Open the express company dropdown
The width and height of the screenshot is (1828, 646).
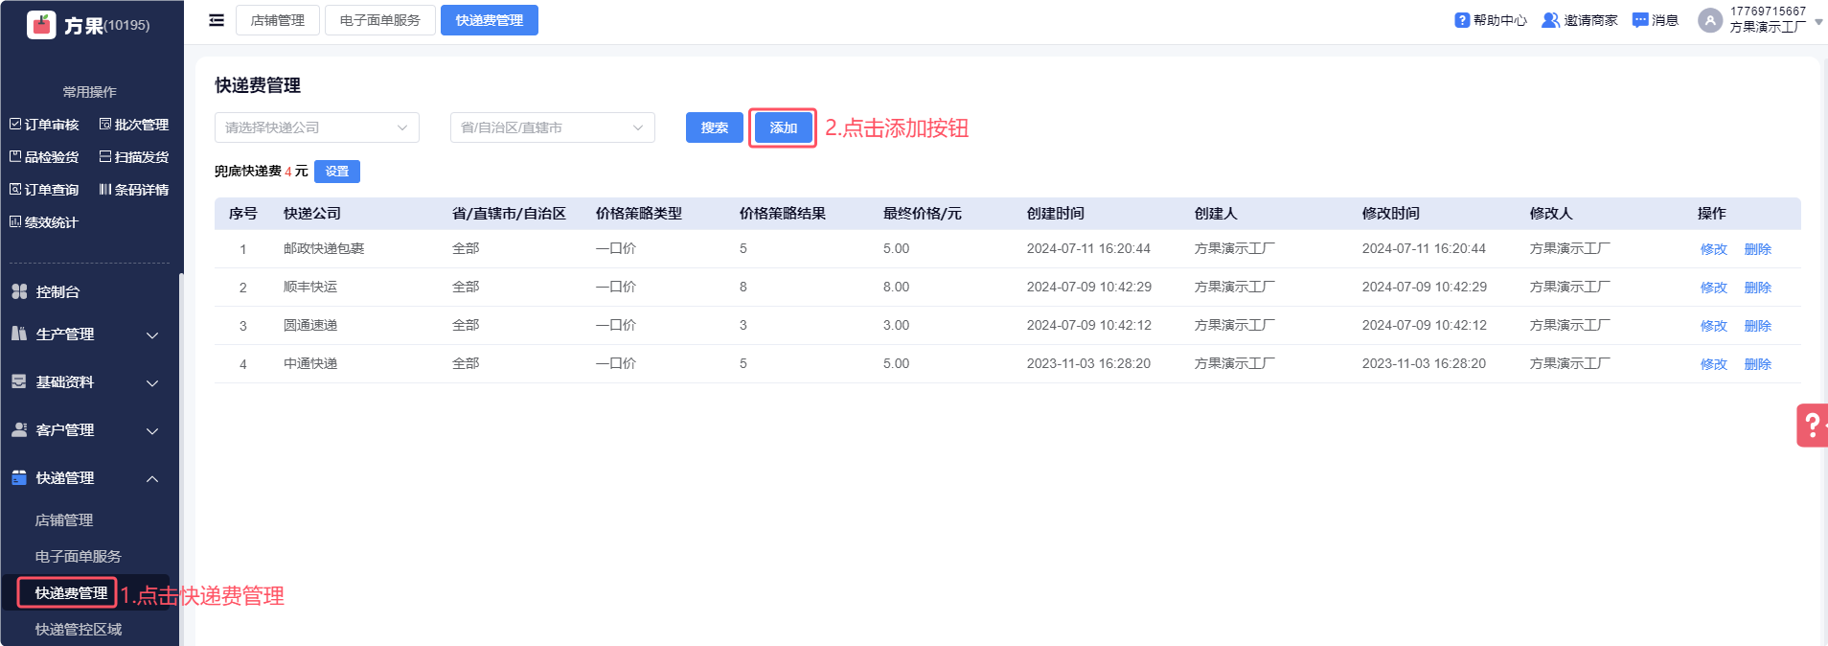[x=316, y=127]
